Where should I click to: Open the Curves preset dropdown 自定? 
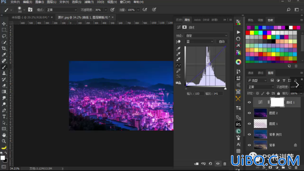pos(206,36)
